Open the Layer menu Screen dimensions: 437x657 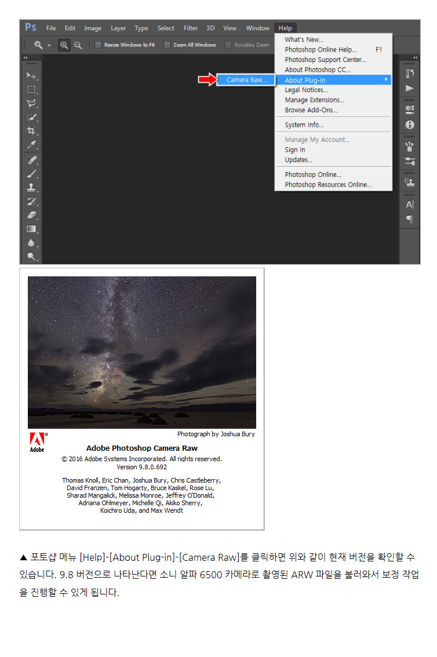118,28
